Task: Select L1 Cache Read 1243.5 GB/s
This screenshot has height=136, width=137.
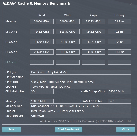Action: (42, 32)
